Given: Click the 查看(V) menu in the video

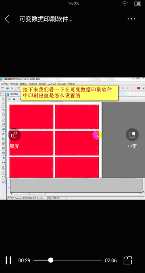Looking at the screenshot, I should click(23, 83).
